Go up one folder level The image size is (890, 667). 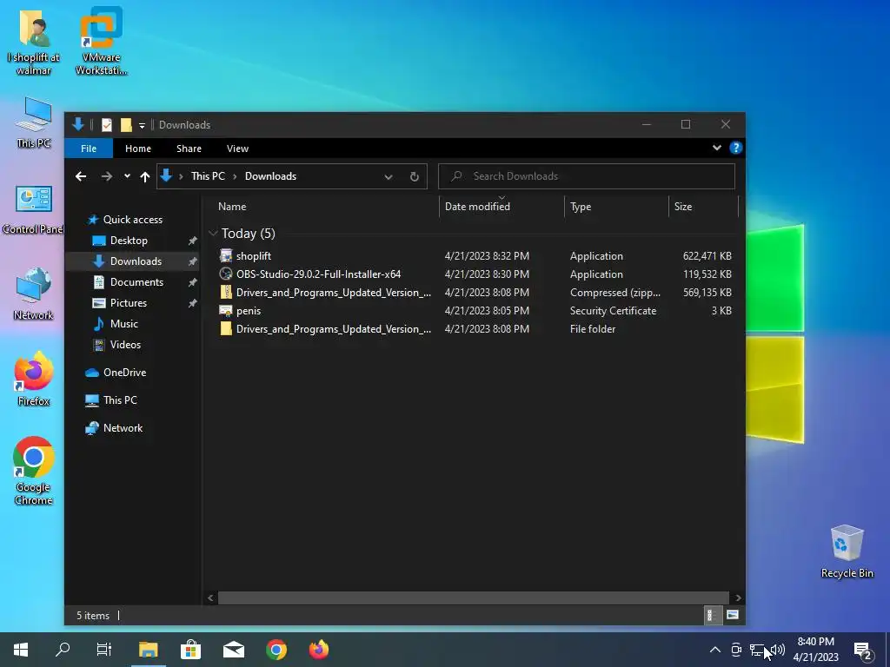[x=145, y=177]
